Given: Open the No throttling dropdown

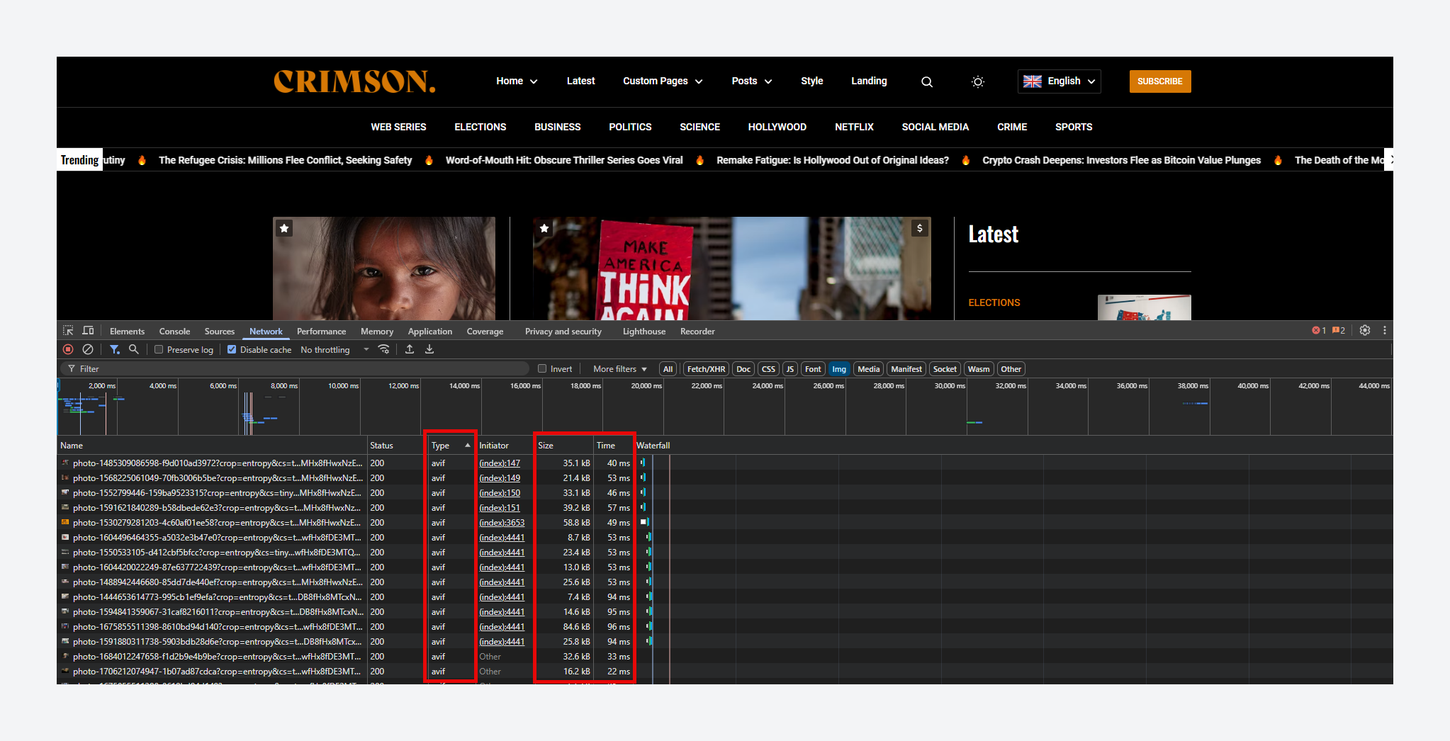Looking at the screenshot, I should [335, 349].
